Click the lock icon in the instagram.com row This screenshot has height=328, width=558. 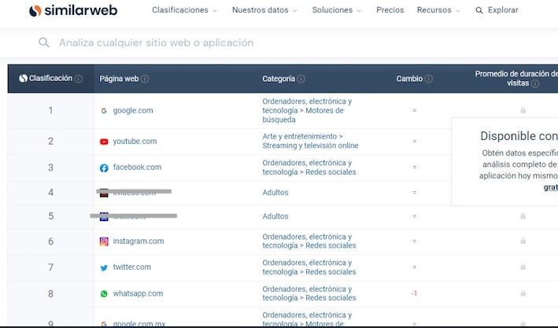pos(523,241)
